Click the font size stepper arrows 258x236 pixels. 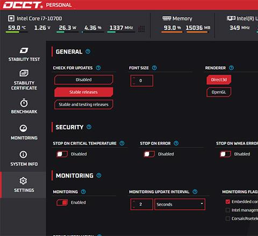(134, 80)
